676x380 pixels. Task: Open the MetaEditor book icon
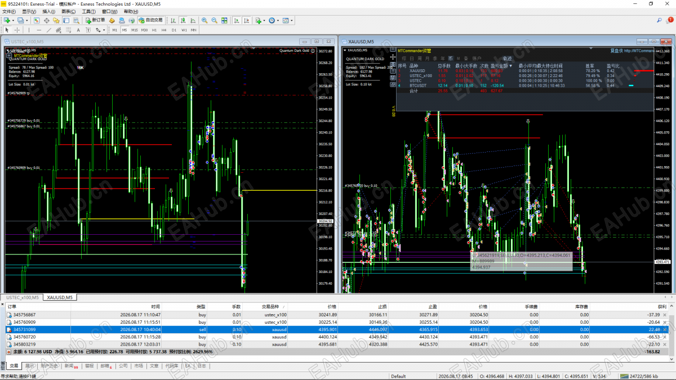tap(112, 20)
